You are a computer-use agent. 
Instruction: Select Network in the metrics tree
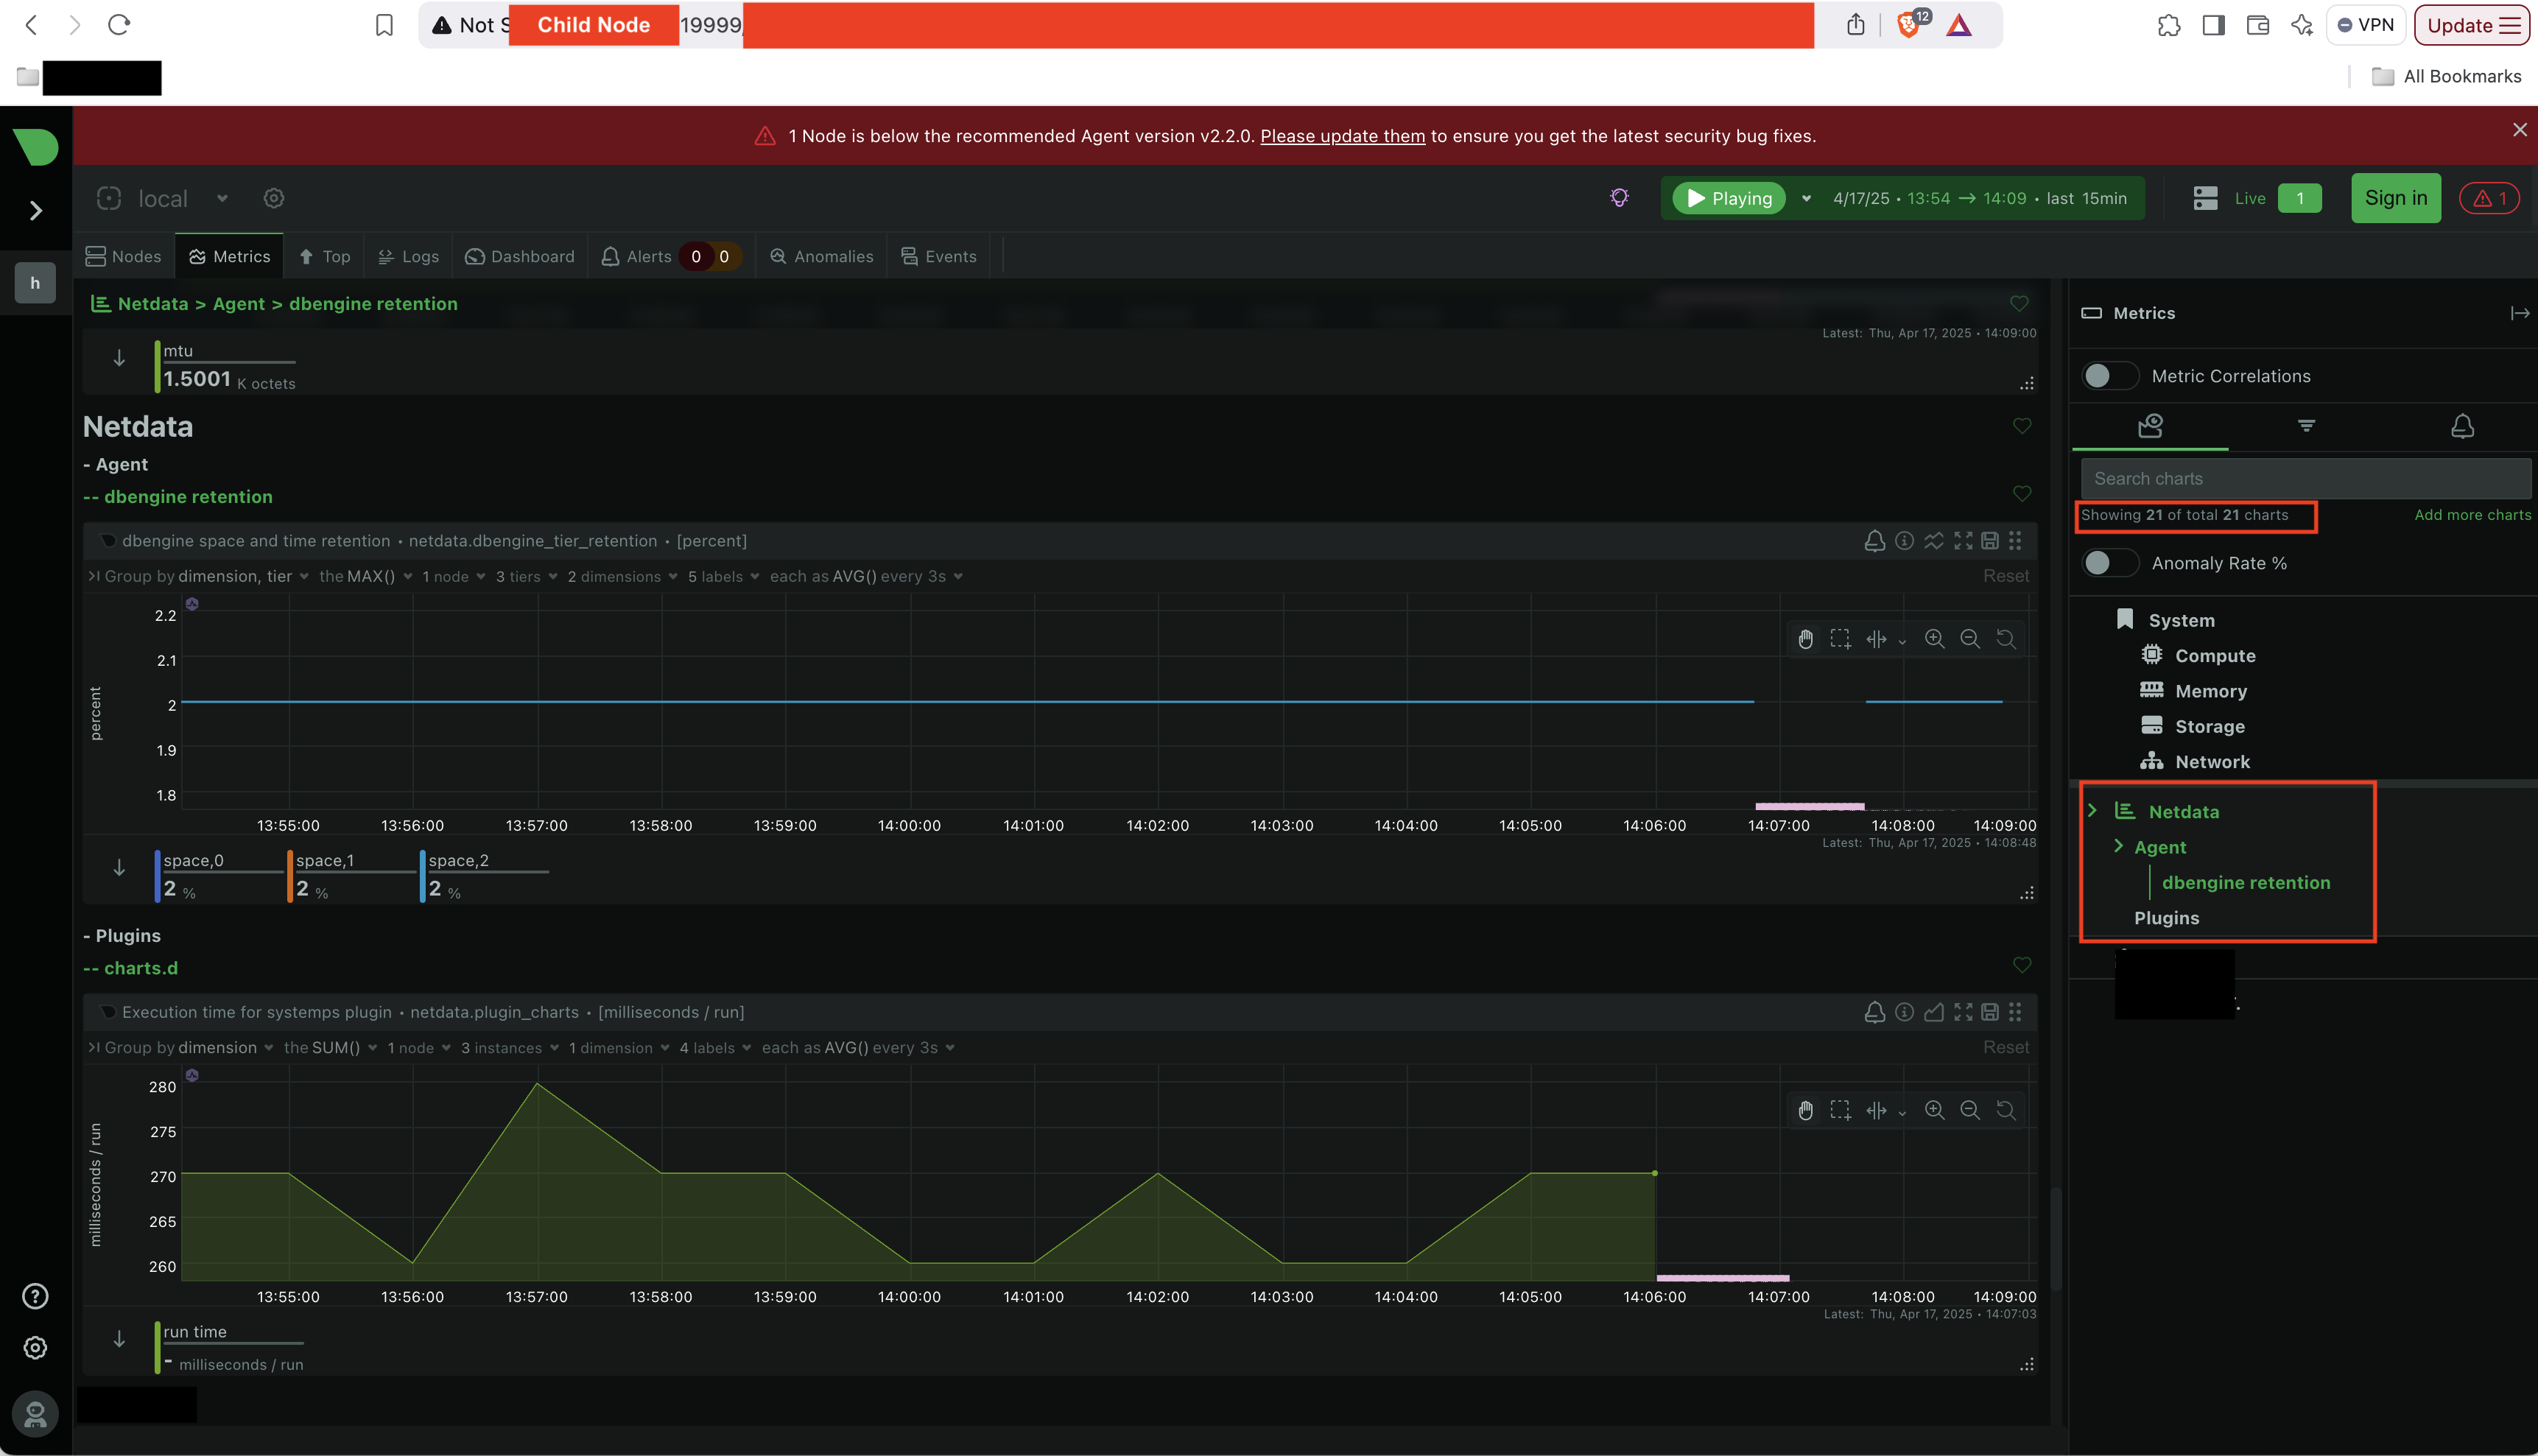coord(2212,762)
